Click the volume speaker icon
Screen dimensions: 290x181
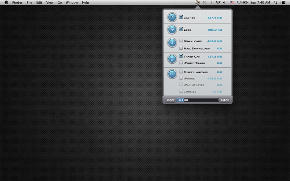(x=224, y=3)
